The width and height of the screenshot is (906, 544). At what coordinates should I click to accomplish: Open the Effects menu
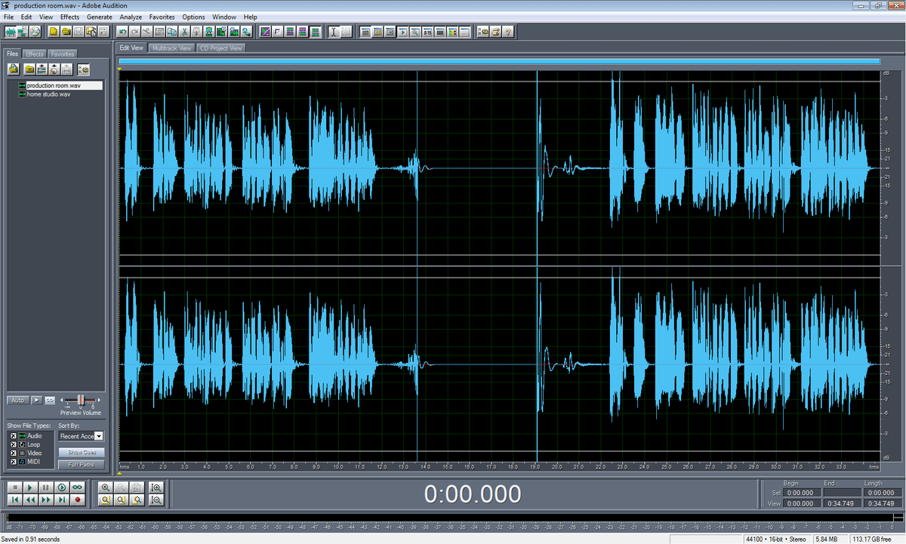[x=69, y=17]
